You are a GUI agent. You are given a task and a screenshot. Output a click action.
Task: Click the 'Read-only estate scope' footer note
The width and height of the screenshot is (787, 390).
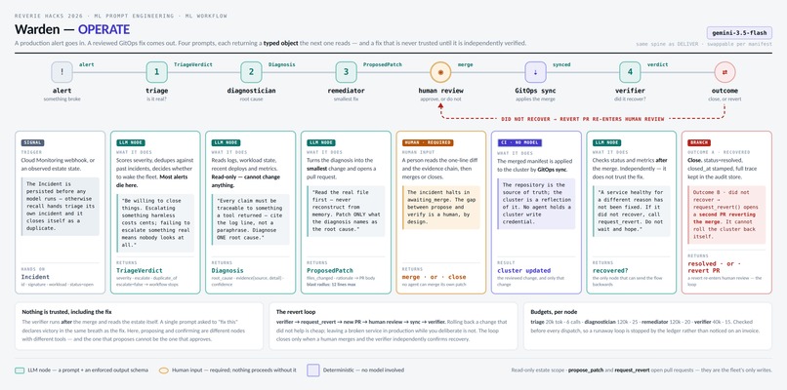click(x=642, y=370)
